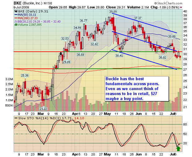Image resolution: width=192 pixels, height=157 pixels.
Task: Click the Jun label under the stochastic panel
Action: click(139, 154)
